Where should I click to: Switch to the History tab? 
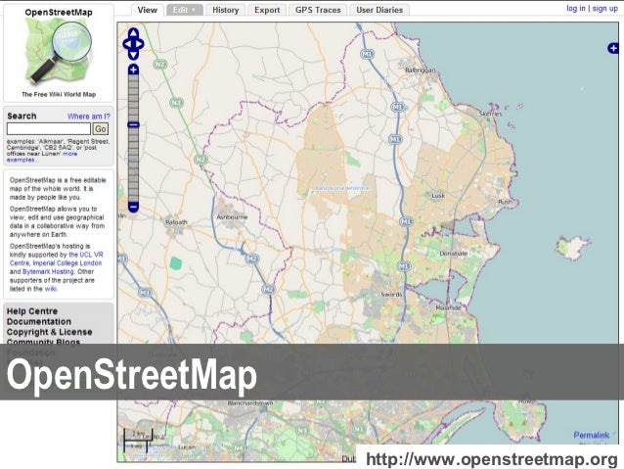[225, 10]
